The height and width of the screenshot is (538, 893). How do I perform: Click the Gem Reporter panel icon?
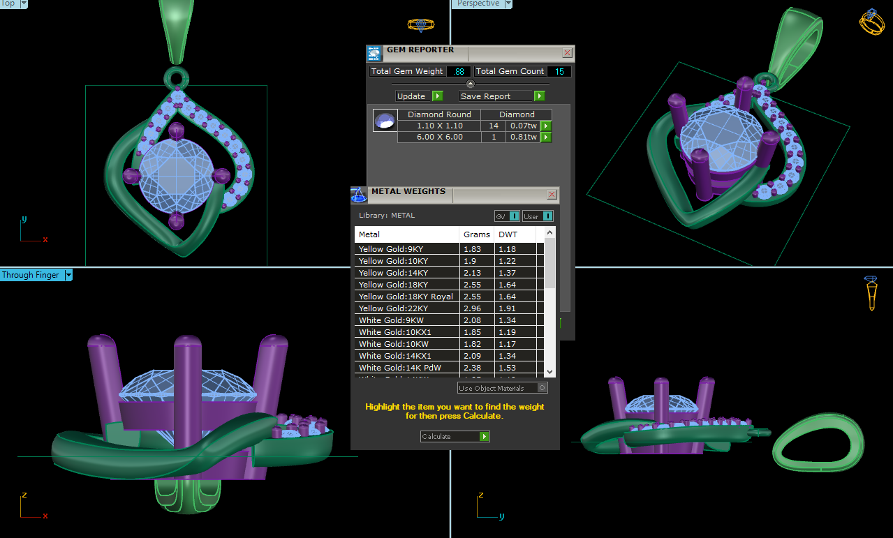click(374, 54)
